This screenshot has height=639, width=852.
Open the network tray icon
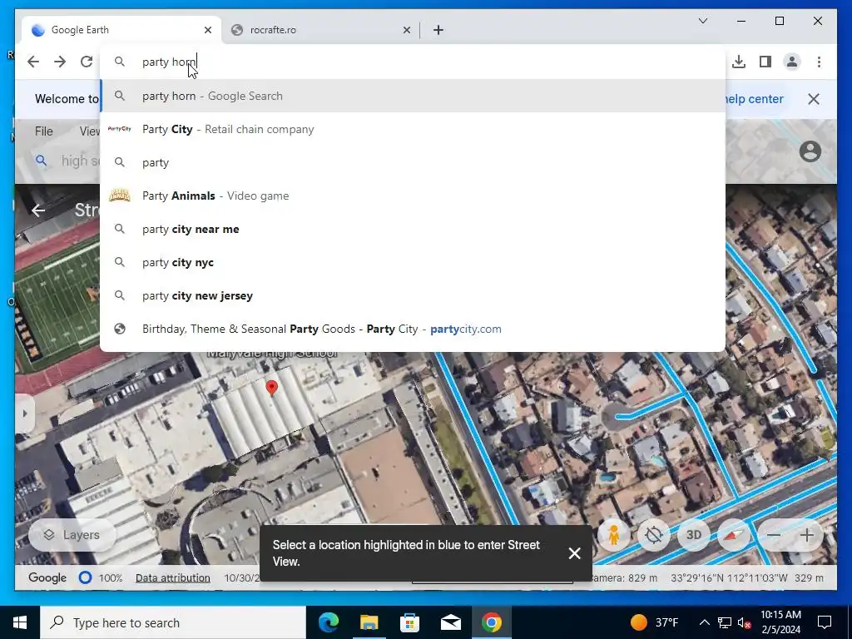click(725, 622)
